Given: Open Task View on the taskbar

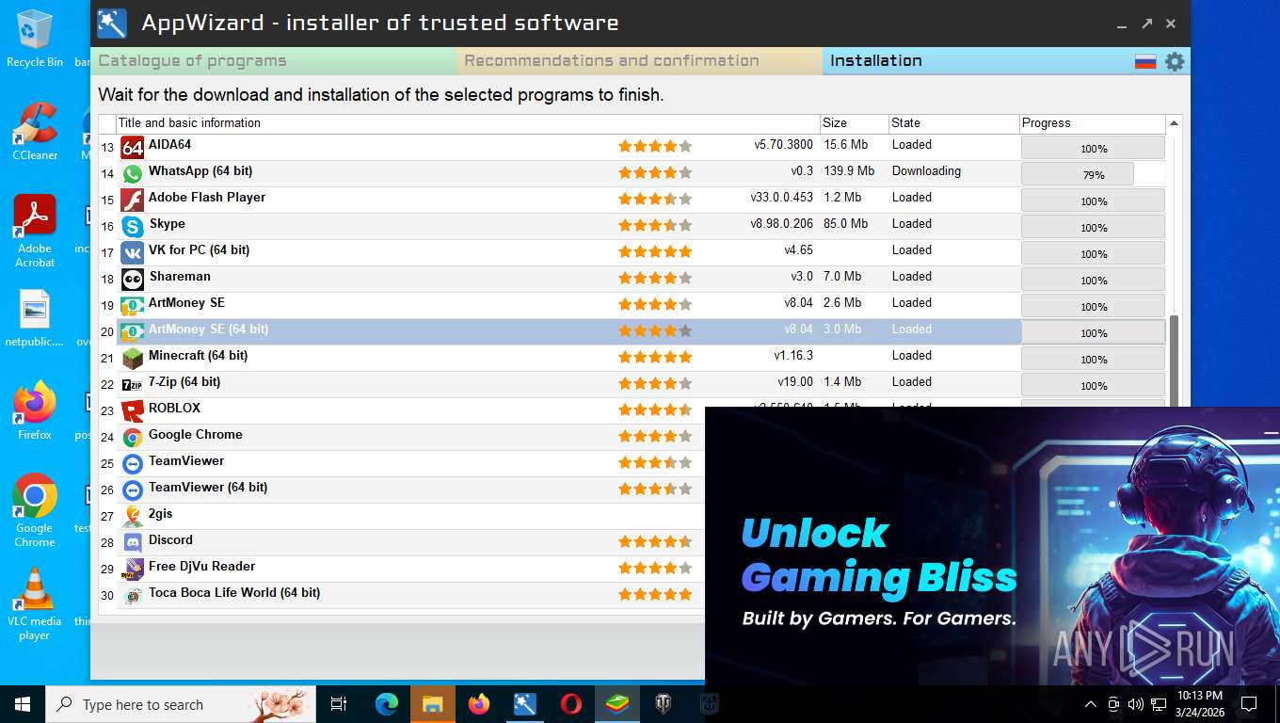Looking at the screenshot, I should tap(339, 704).
